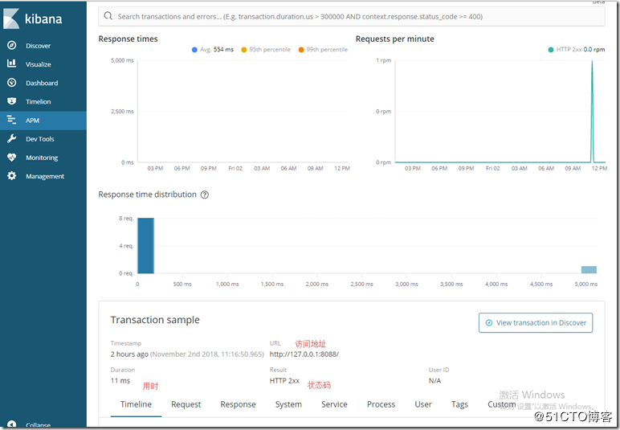The width and height of the screenshot is (620, 430).
Task: Click the Result value HTTP 2xx
Action: pyautogui.click(x=284, y=380)
